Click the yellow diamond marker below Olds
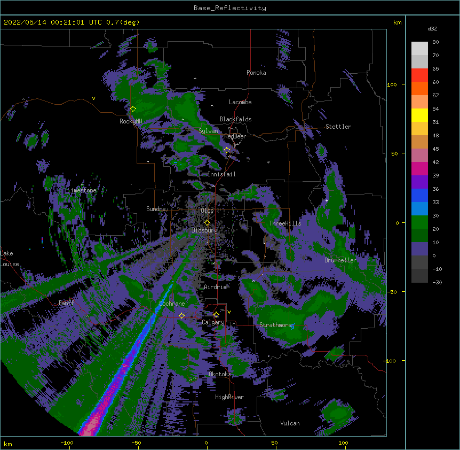This screenshot has height=450, width=460. pyautogui.click(x=207, y=223)
